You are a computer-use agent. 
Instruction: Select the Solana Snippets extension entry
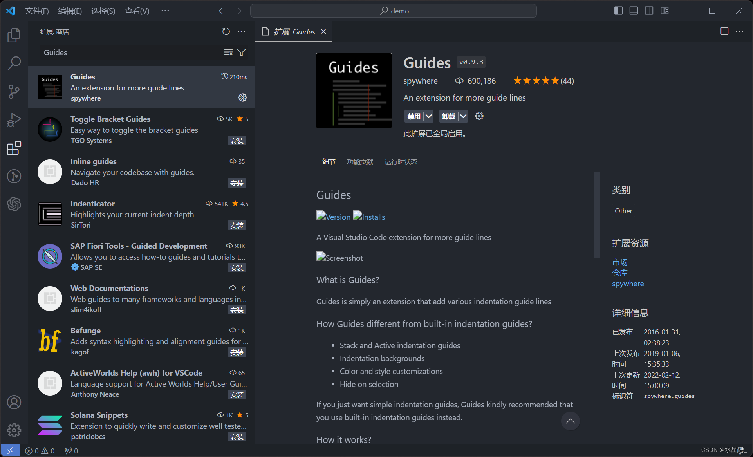[x=142, y=425]
